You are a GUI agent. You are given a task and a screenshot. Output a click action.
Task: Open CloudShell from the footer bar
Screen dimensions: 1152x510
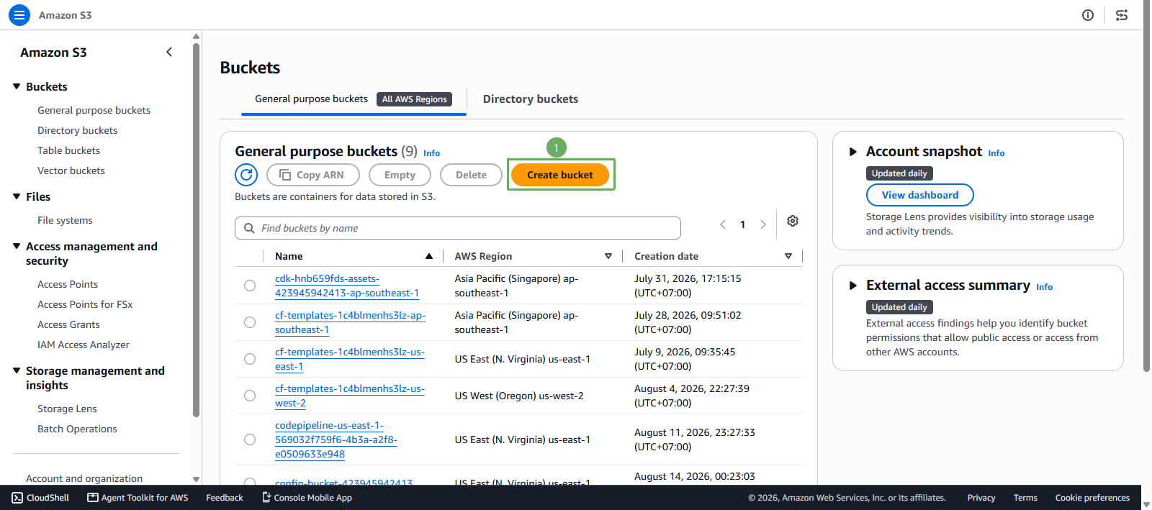click(x=41, y=498)
